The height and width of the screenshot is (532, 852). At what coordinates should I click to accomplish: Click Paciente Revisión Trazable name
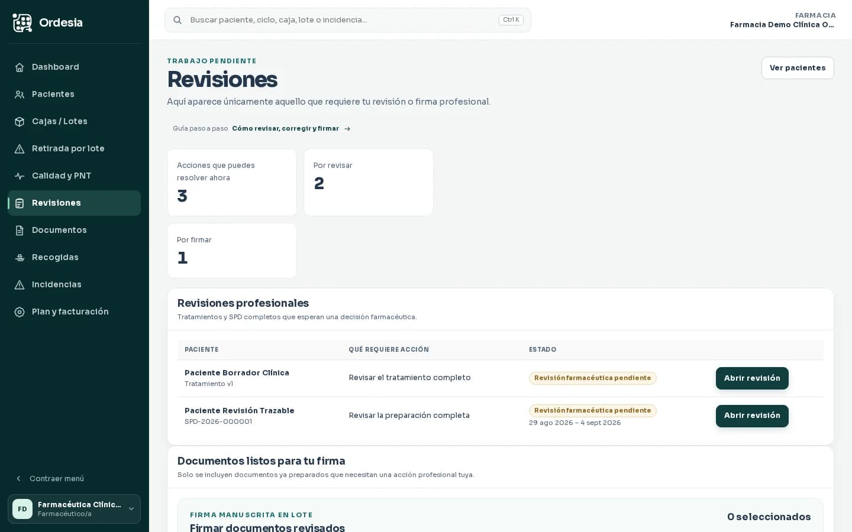coord(240,411)
